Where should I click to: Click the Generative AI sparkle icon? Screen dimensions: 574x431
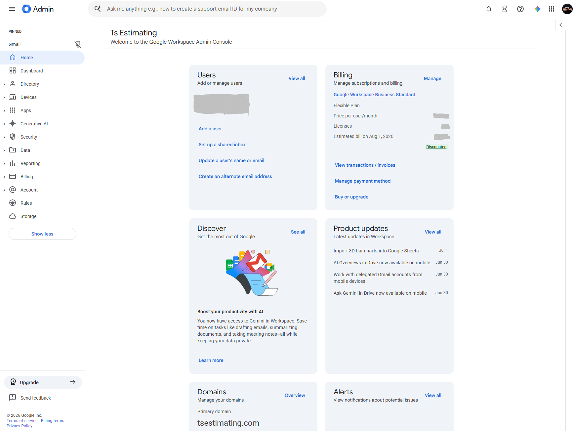13,123
